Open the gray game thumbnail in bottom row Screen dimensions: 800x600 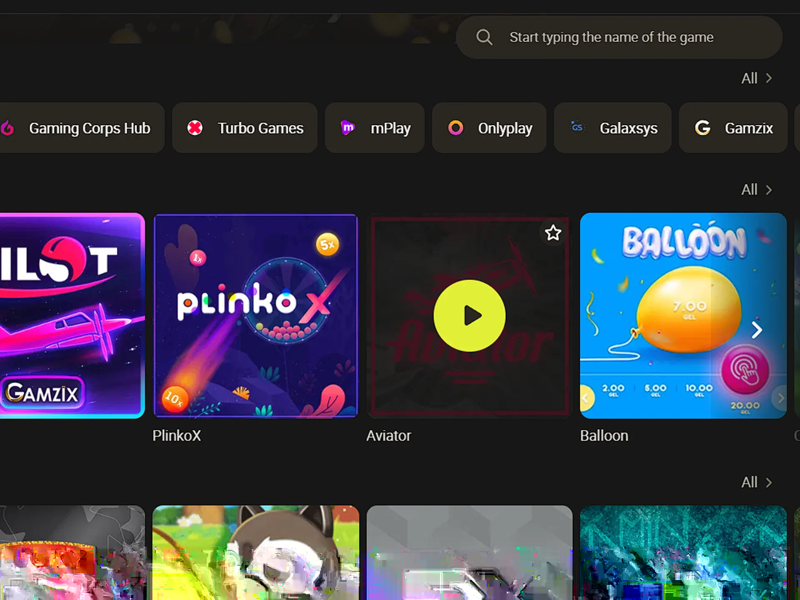pyautogui.click(x=470, y=553)
